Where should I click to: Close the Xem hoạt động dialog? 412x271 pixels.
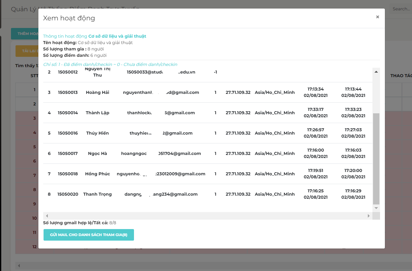tap(378, 17)
